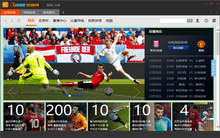220x138 pixels.
Task: Click in the search input field
Action: pyautogui.click(x=173, y=21)
